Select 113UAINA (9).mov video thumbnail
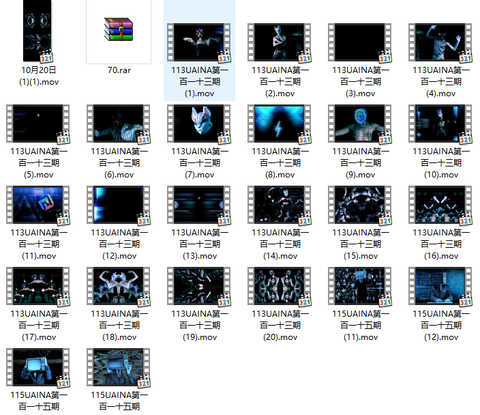 click(360, 124)
